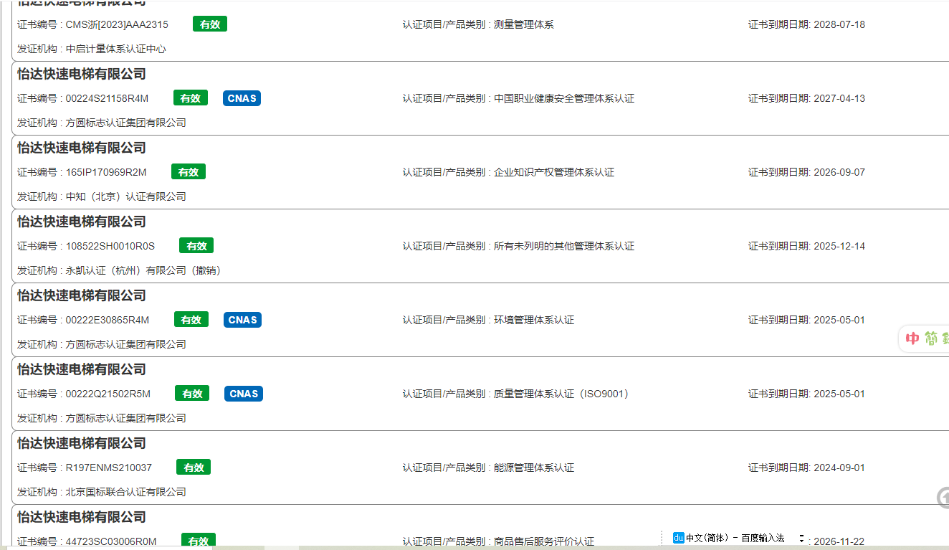Click the expiry date 2027-04-13
This screenshot has width=949, height=550.
pos(839,98)
